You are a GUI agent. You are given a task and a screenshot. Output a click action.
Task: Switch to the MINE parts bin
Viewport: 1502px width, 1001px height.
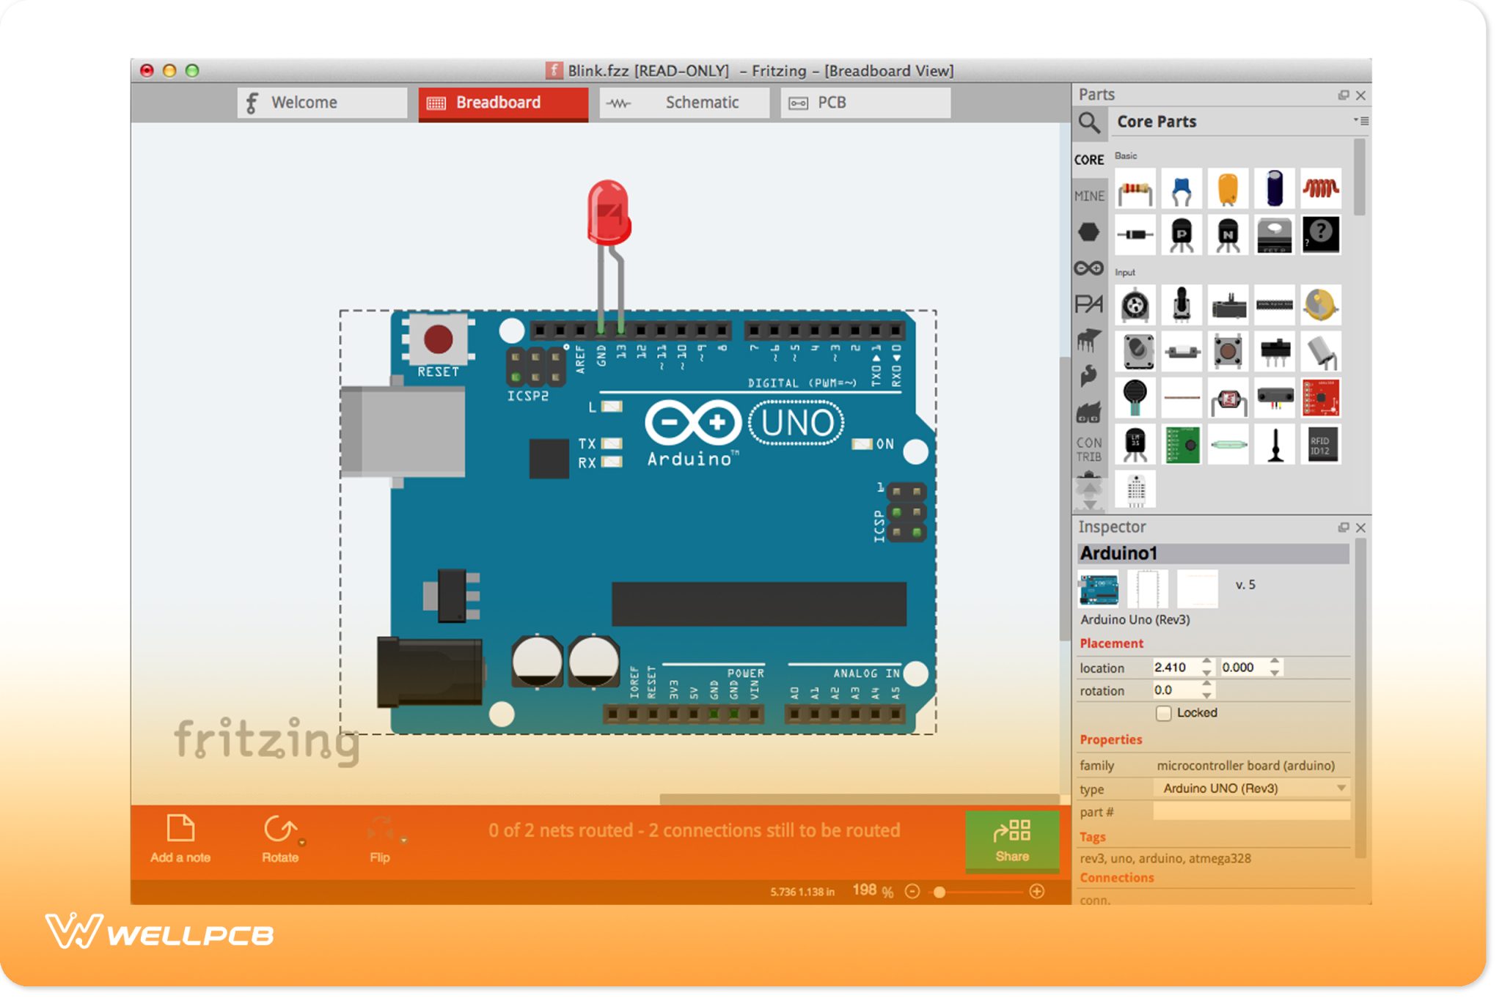[x=1089, y=196]
